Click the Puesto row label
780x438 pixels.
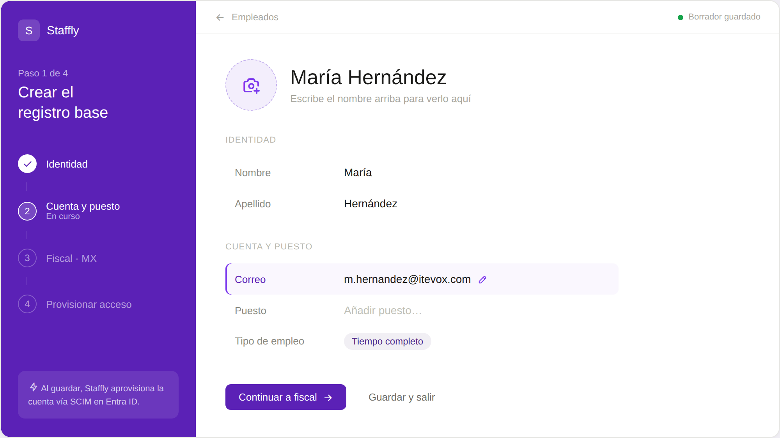point(250,311)
